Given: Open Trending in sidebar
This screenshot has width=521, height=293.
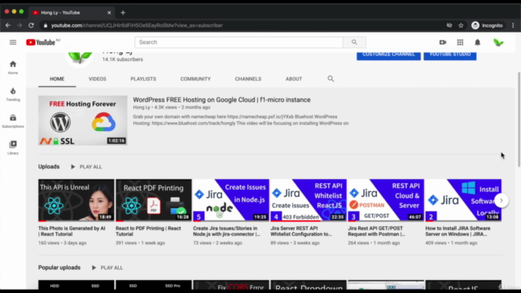Looking at the screenshot, I should tap(13, 94).
